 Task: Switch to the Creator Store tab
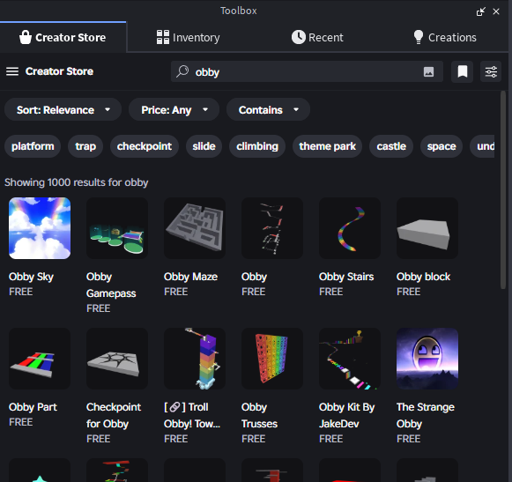[x=63, y=37]
